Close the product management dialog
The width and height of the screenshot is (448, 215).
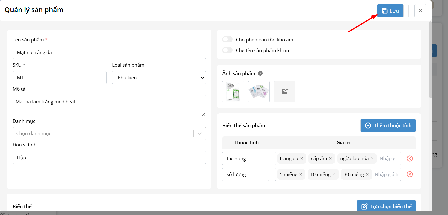click(x=420, y=11)
